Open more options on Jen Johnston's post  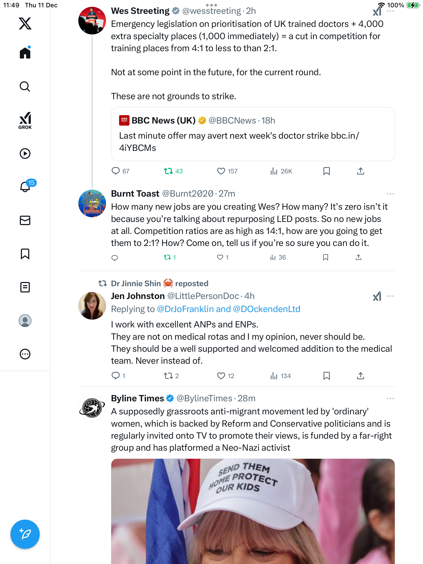coord(390,296)
